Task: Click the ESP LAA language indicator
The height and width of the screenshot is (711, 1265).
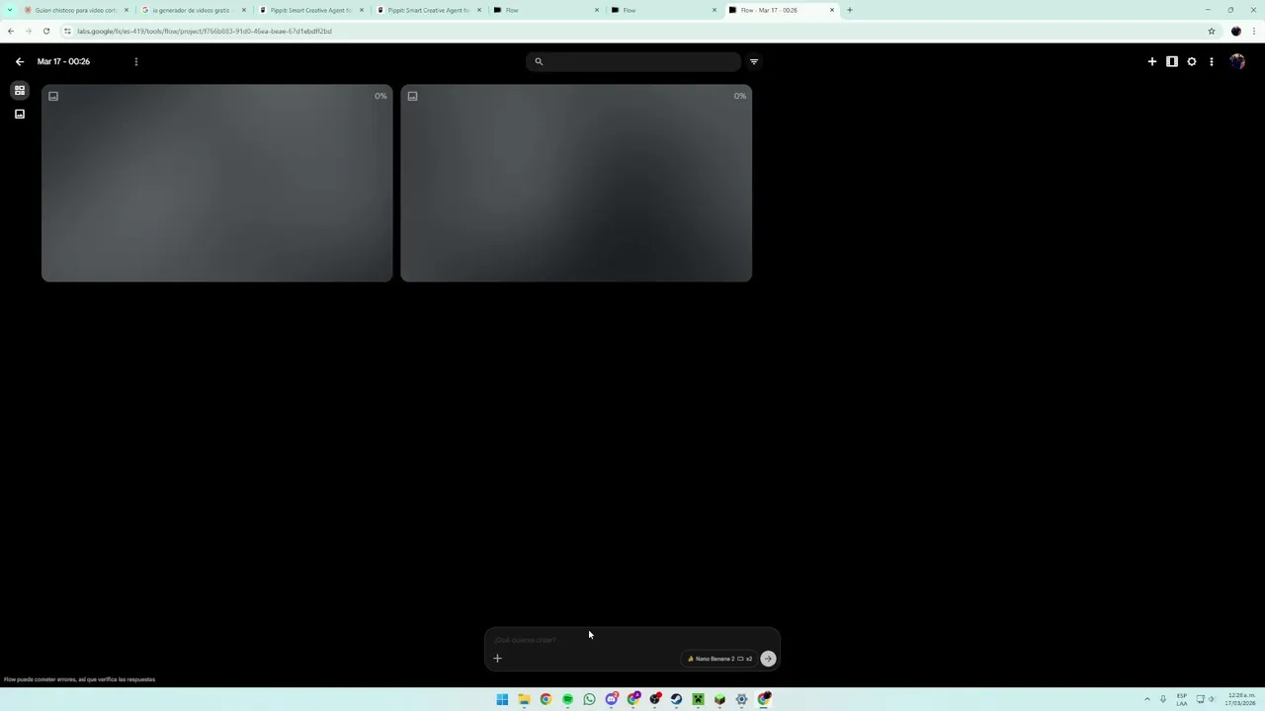Action: coord(1182,699)
